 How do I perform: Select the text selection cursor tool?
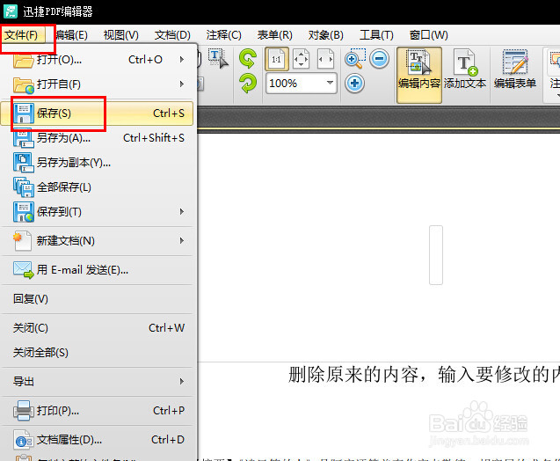pos(218,59)
